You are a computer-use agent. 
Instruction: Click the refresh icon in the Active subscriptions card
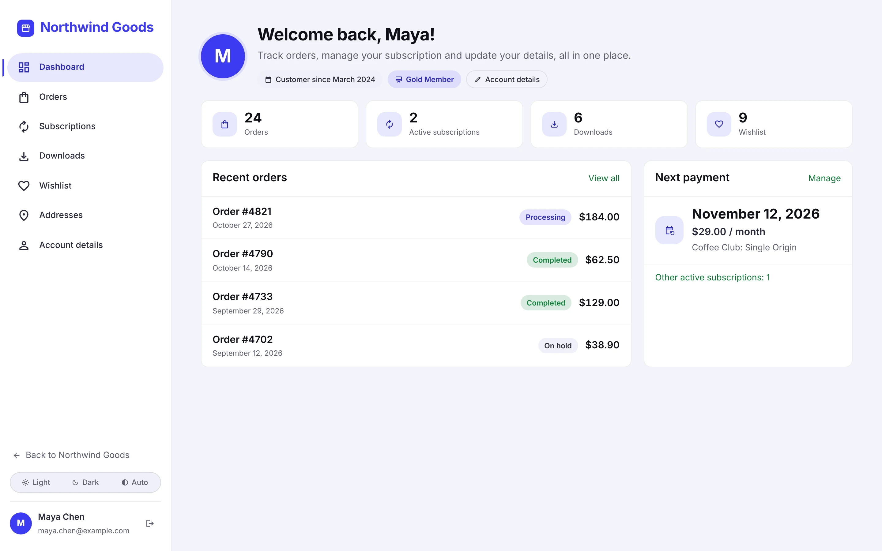[389, 124]
